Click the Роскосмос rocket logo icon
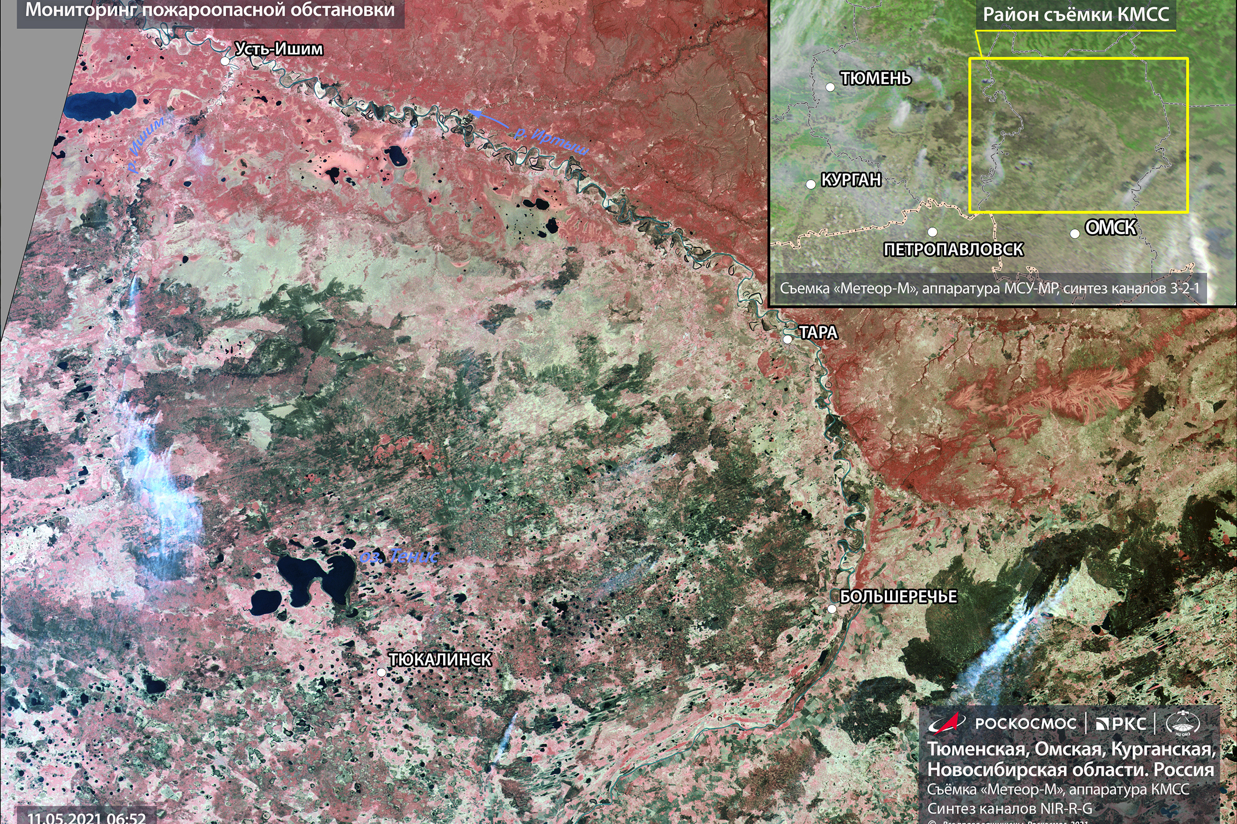Image resolution: width=1237 pixels, height=824 pixels. 947,723
